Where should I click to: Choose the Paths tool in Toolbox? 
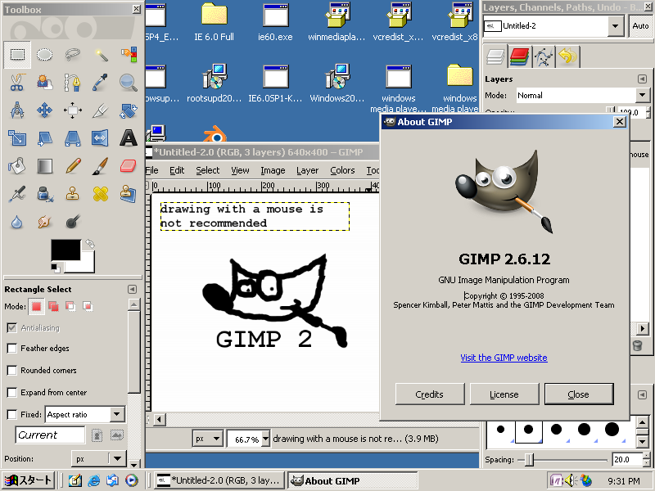tap(73, 83)
